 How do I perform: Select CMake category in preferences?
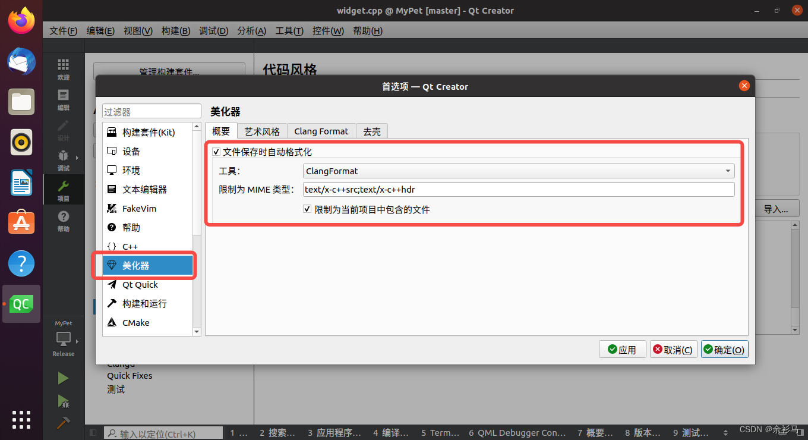click(x=149, y=322)
